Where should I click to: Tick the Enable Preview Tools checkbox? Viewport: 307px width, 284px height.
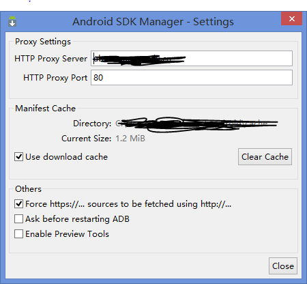(x=18, y=234)
